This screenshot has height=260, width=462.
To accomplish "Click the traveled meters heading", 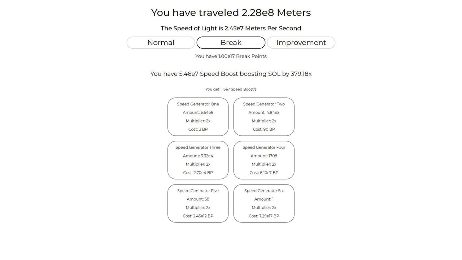I will click(x=231, y=13).
